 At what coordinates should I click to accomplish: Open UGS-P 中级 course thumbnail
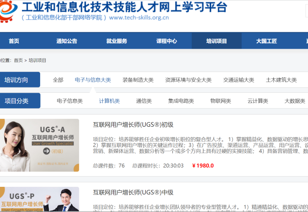(x=40, y=199)
